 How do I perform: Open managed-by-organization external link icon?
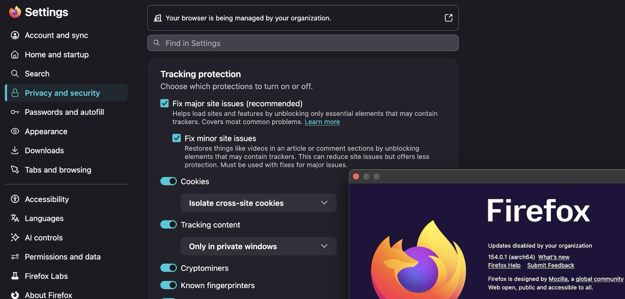449,18
